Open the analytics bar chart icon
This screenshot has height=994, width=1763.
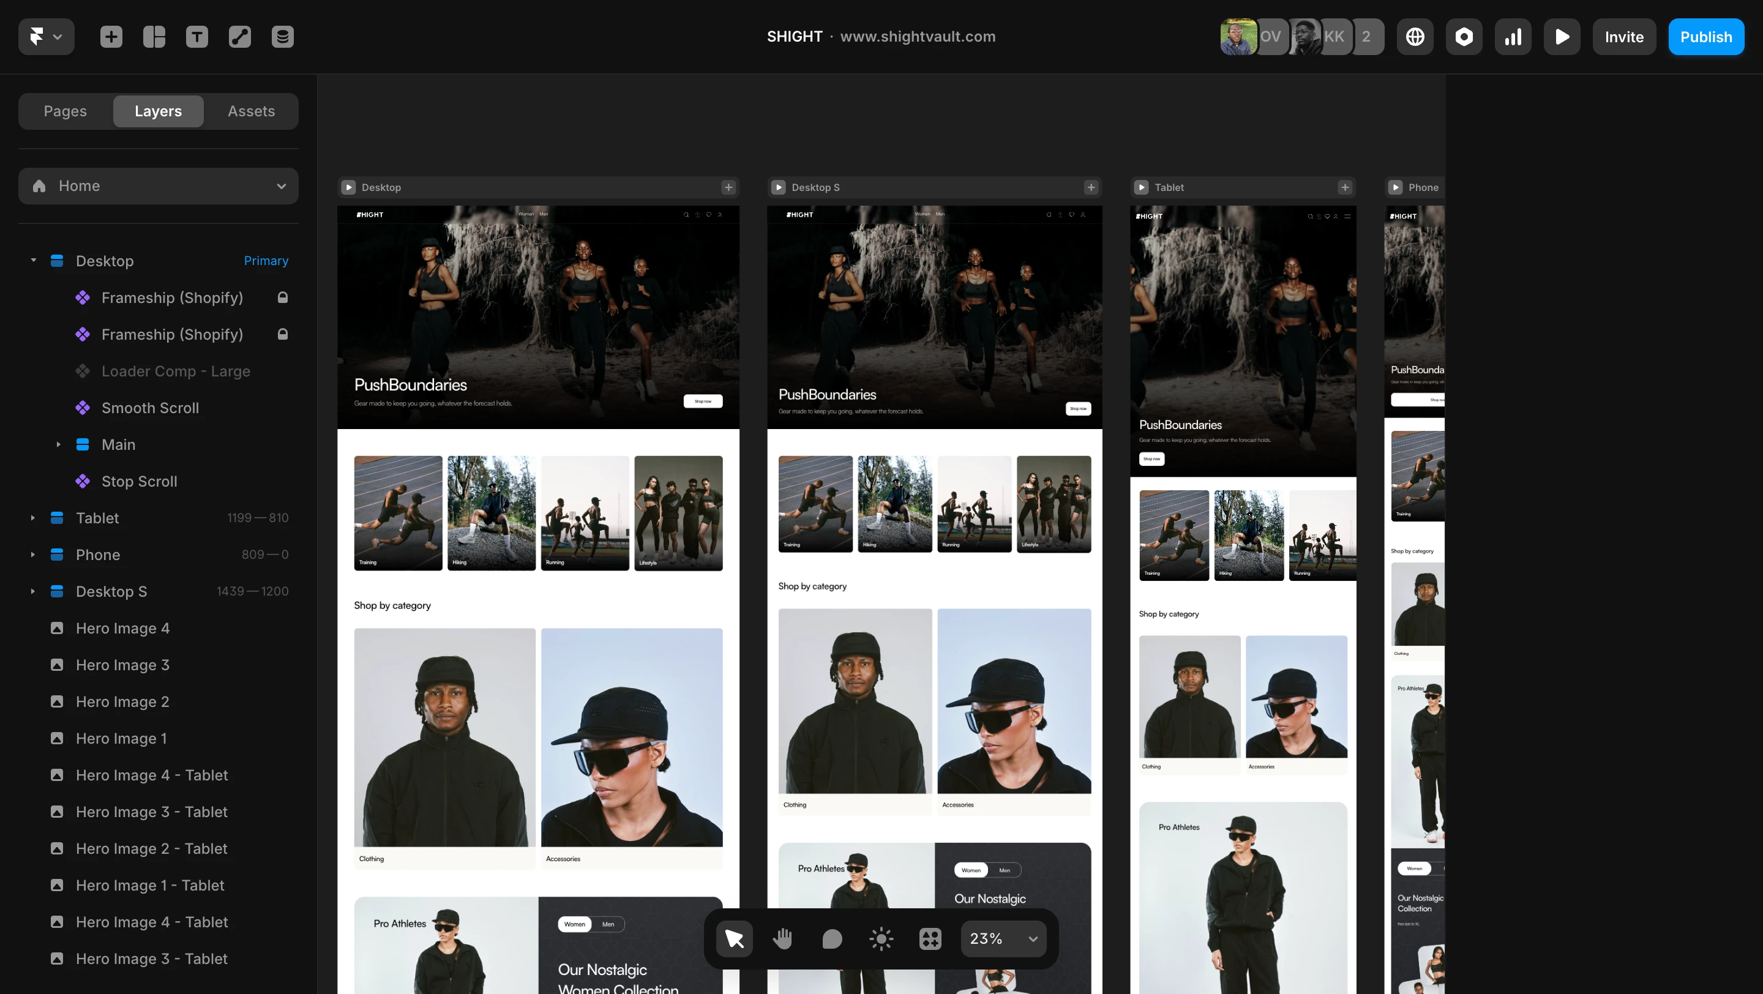pos(1513,37)
